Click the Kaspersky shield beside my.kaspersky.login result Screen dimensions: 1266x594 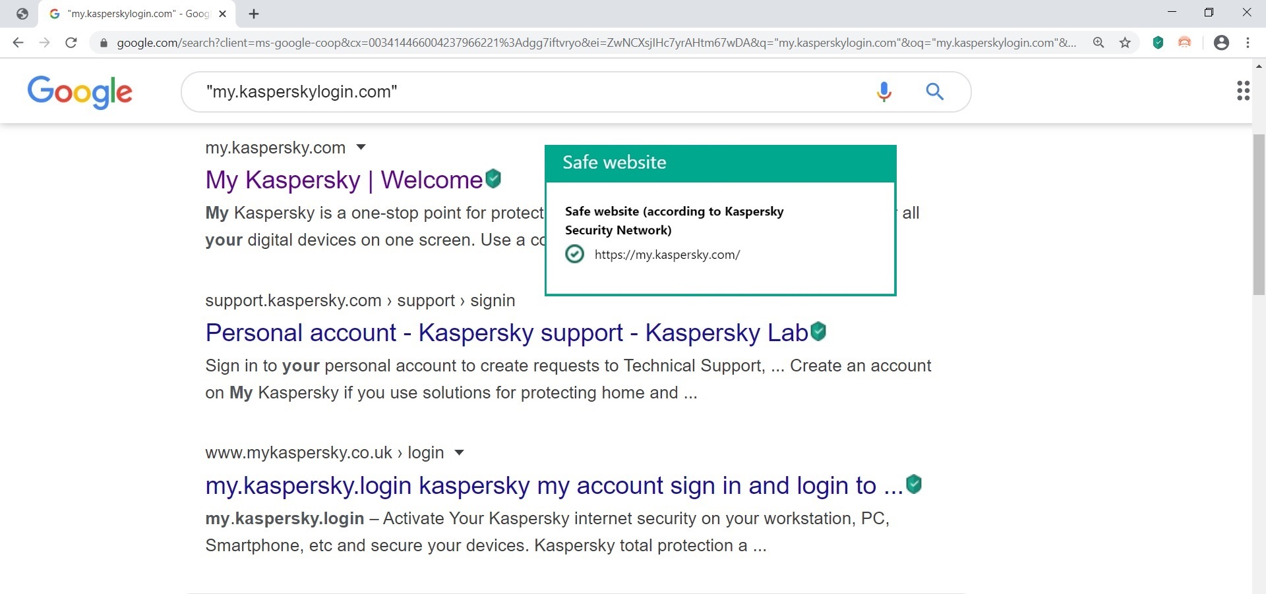914,484
